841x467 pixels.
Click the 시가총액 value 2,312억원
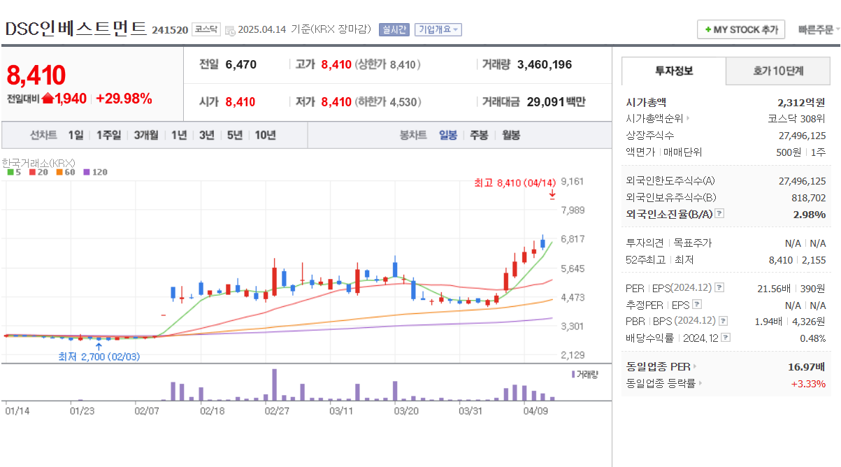pyautogui.click(x=801, y=102)
